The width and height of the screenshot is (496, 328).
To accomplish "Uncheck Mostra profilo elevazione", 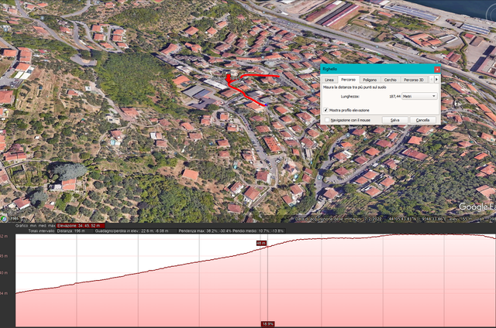I will coord(325,110).
